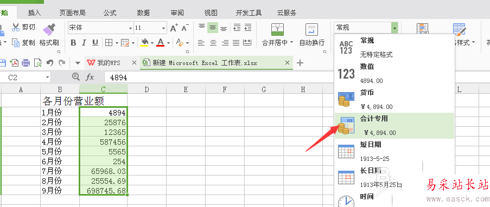Collapse the number format 常规 dropdown
The image size is (490, 207).
(x=394, y=28)
